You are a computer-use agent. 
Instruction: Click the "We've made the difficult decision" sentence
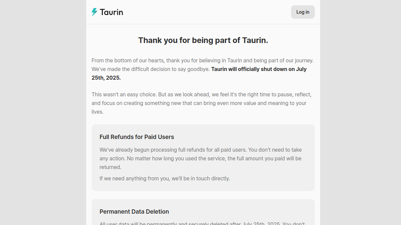151,69
